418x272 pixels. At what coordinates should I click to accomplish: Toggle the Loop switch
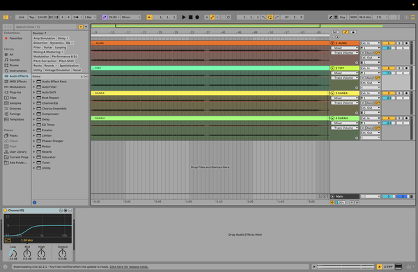tap(270, 17)
